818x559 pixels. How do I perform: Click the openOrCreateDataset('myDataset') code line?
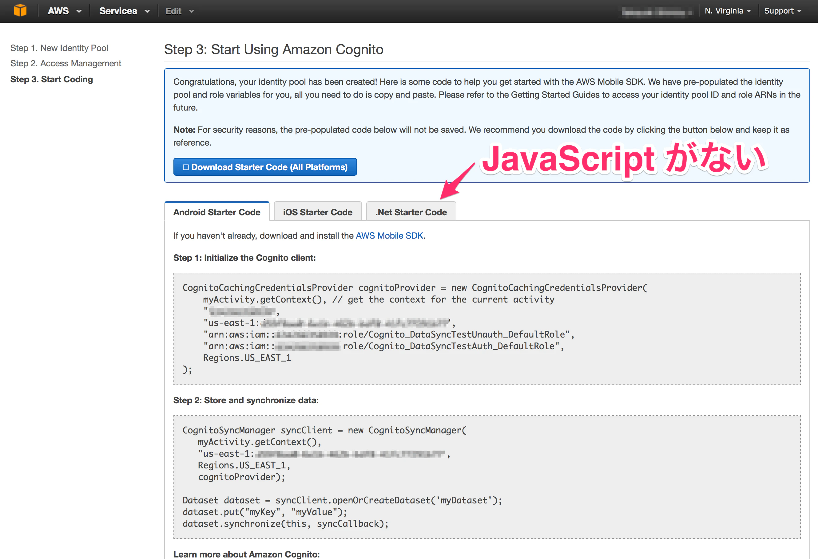tap(343, 500)
